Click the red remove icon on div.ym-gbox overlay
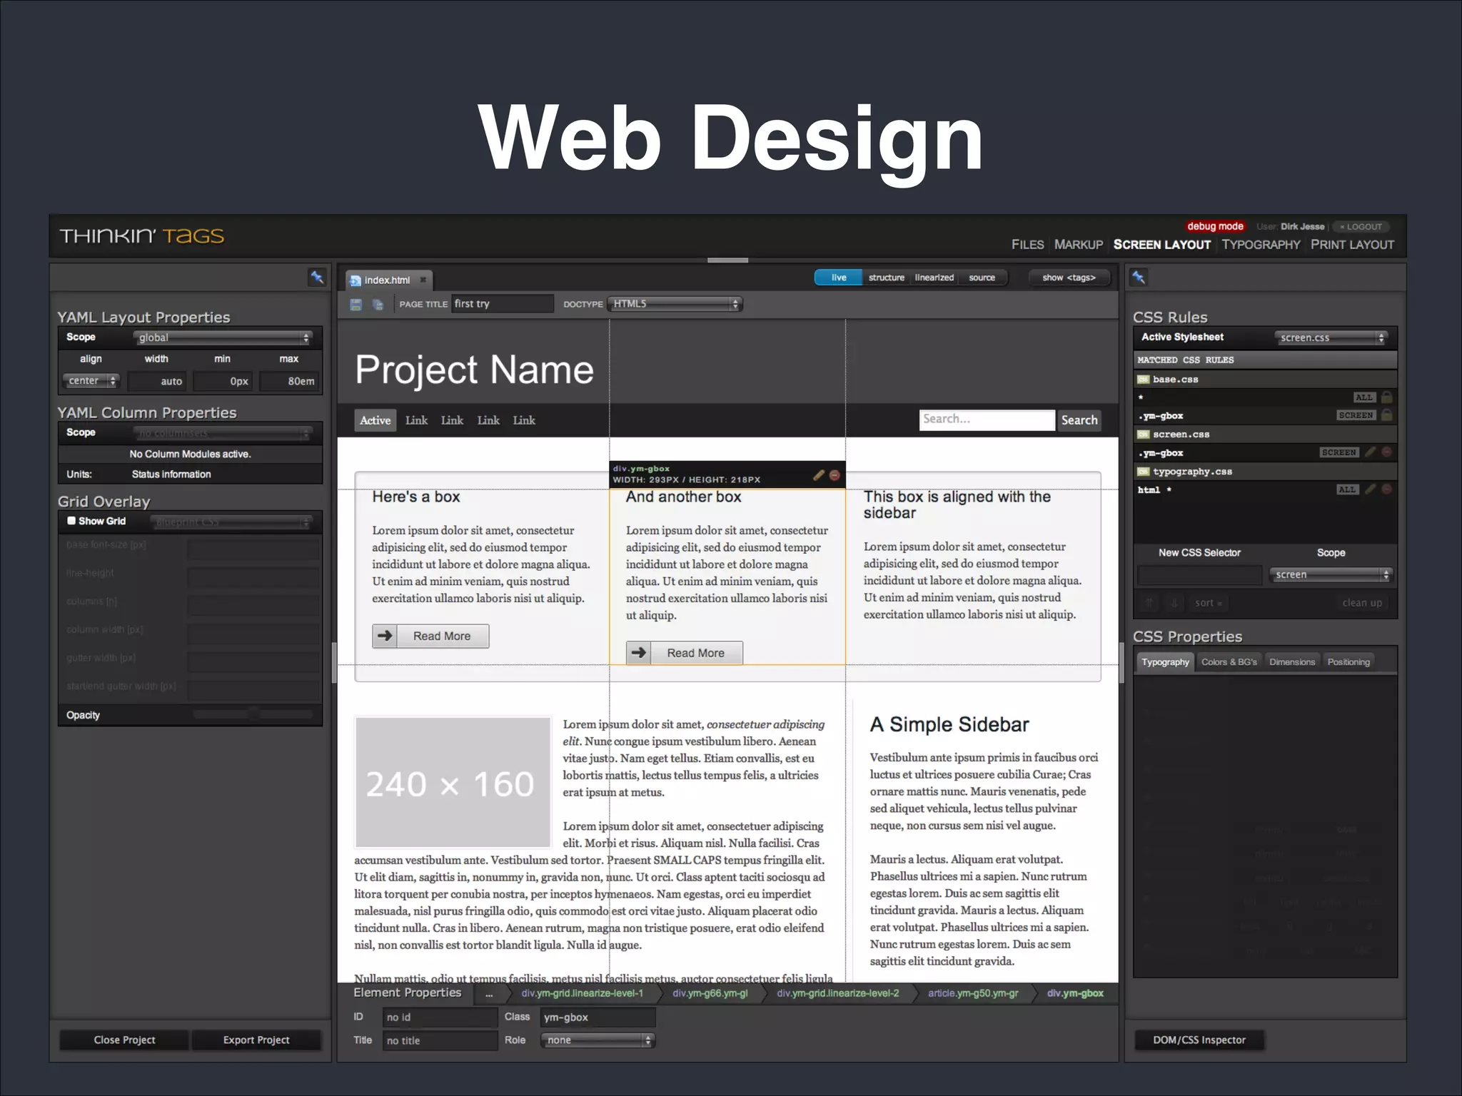Image resolution: width=1462 pixels, height=1096 pixels. pos(835,475)
